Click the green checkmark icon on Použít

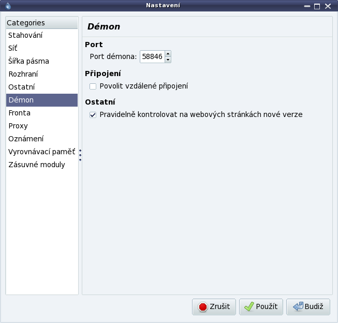[249, 306]
